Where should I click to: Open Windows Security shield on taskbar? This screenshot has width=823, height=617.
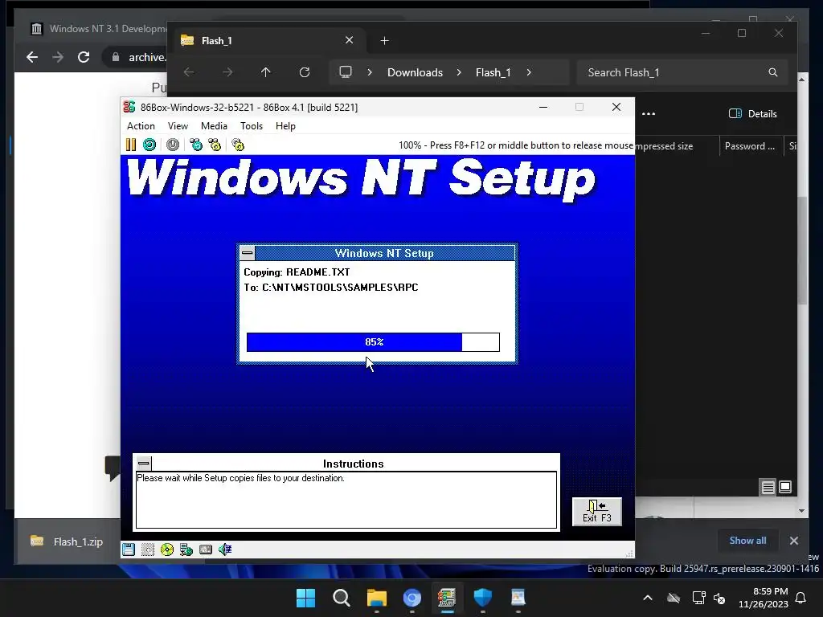coord(482,598)
